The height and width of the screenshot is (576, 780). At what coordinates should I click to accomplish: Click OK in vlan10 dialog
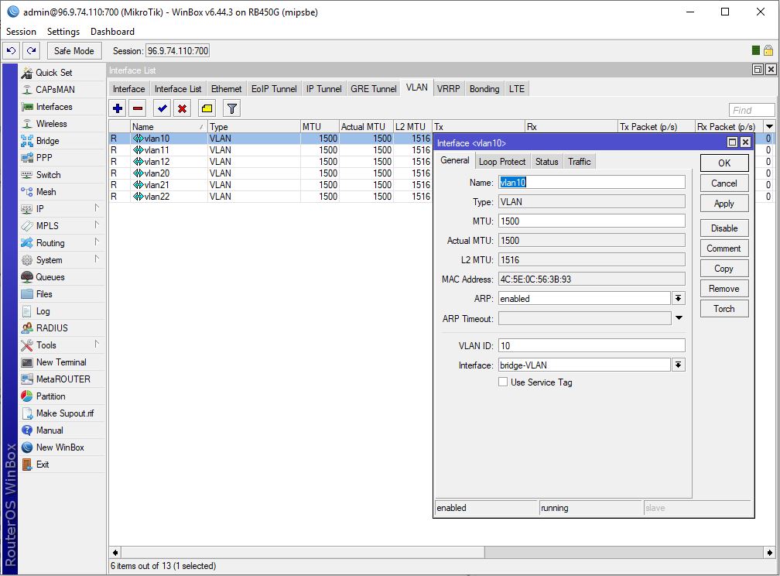click(x=724, y=163)
